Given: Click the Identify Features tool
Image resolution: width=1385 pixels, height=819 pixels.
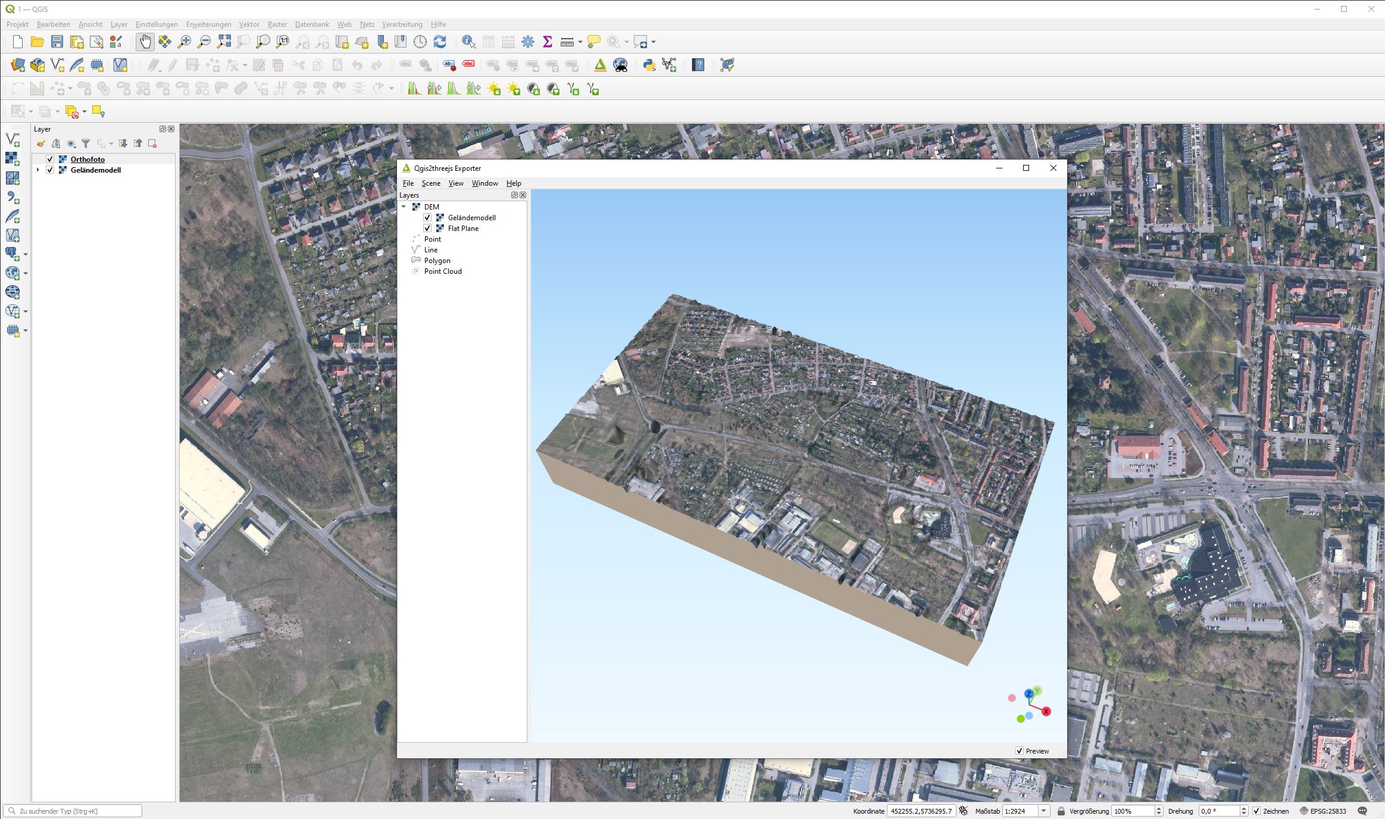Looking at the screenshot, I should pyautogui.click(x=468, y=42).
